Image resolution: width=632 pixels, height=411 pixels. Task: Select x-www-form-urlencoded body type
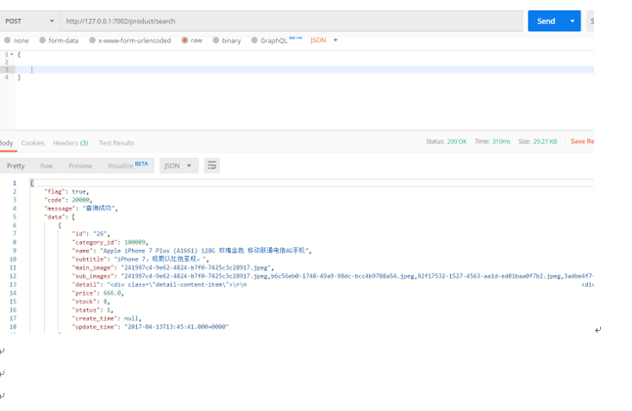(x=130, y=40)
